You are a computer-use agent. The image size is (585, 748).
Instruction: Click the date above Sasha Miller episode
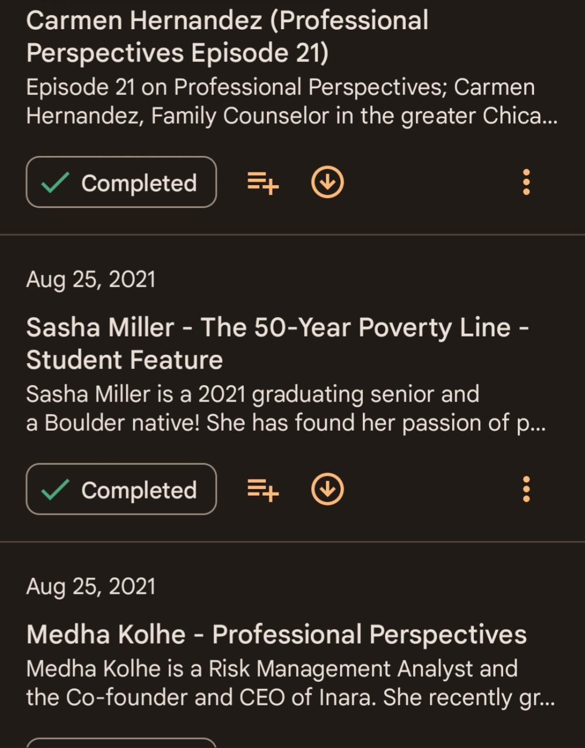point(91,279)
